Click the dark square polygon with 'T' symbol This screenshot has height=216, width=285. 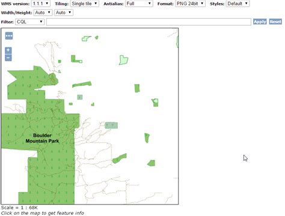click(80, 97)
